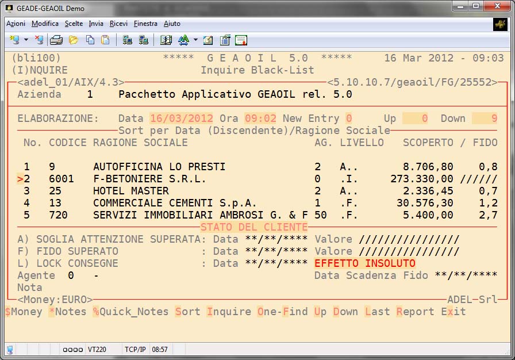Click the open book icon

[x=166, y=40]
